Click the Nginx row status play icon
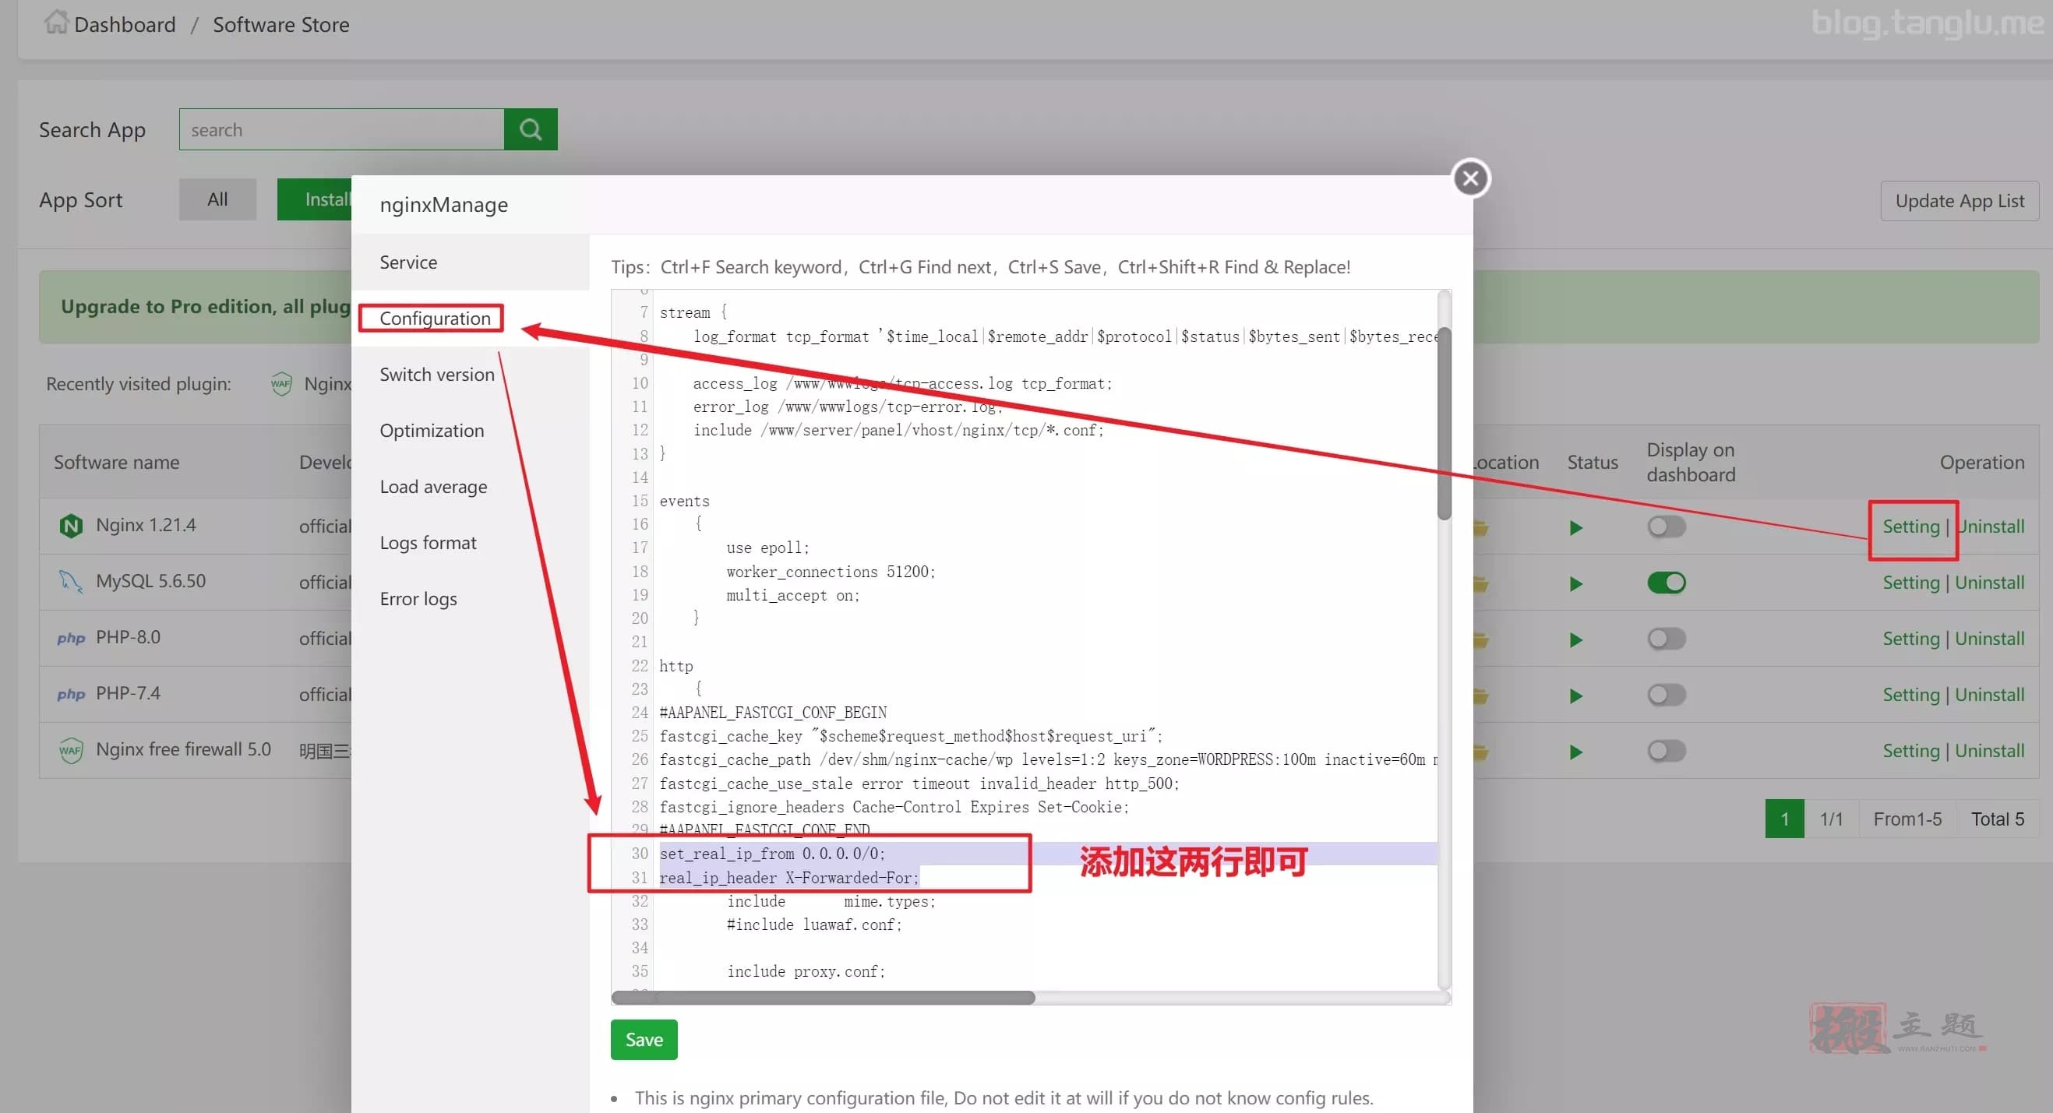This screenshot has width=2053, height=1113. coord(1575,527)
